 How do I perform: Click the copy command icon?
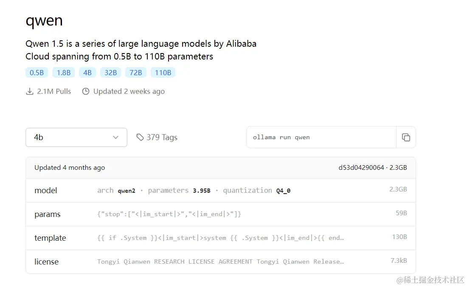(x=406, y=137)
